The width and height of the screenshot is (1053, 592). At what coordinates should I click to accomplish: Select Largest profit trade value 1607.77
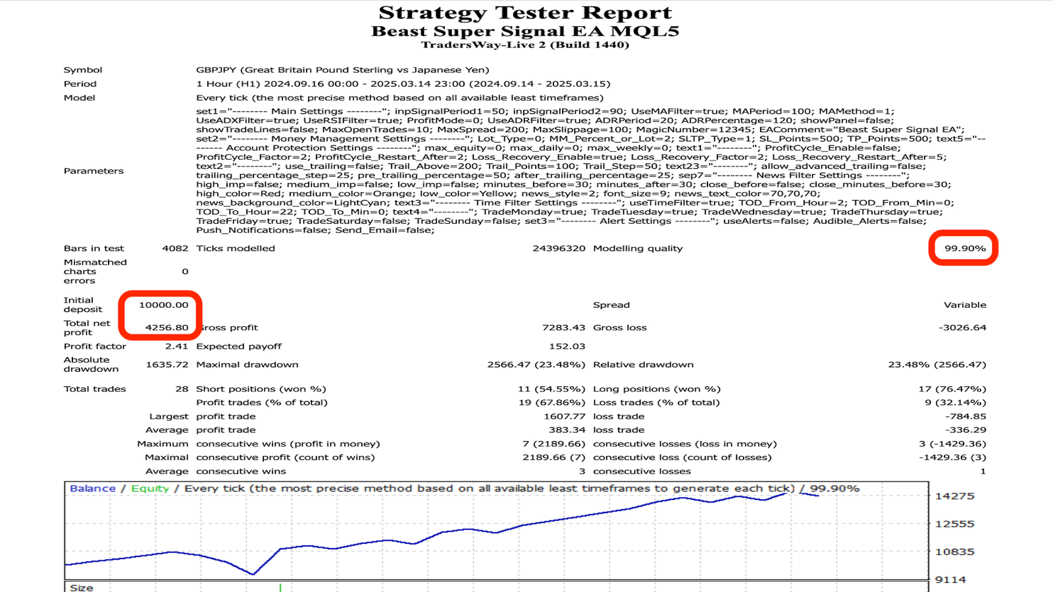point(564,416)
